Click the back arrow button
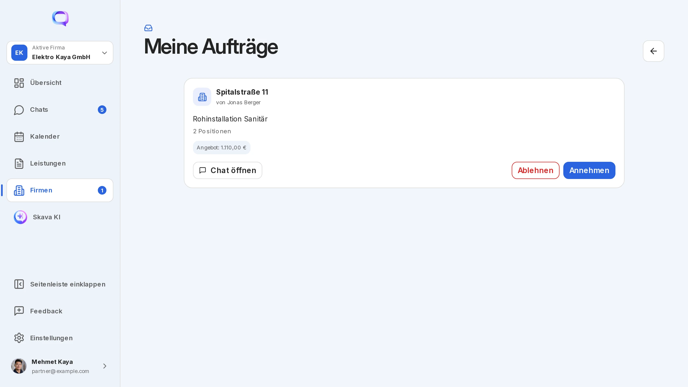688x387 pixels. point(653,51)
